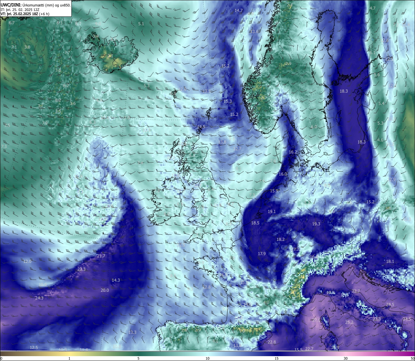This screenshot has width=415, height=361.
Task: Click the 19.3 value over Germany
Action: [x=316, y=224]
